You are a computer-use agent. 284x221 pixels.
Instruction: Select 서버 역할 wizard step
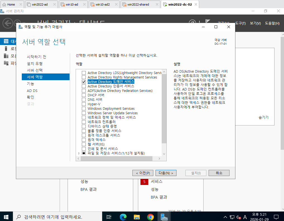click(x=46, y=77)
